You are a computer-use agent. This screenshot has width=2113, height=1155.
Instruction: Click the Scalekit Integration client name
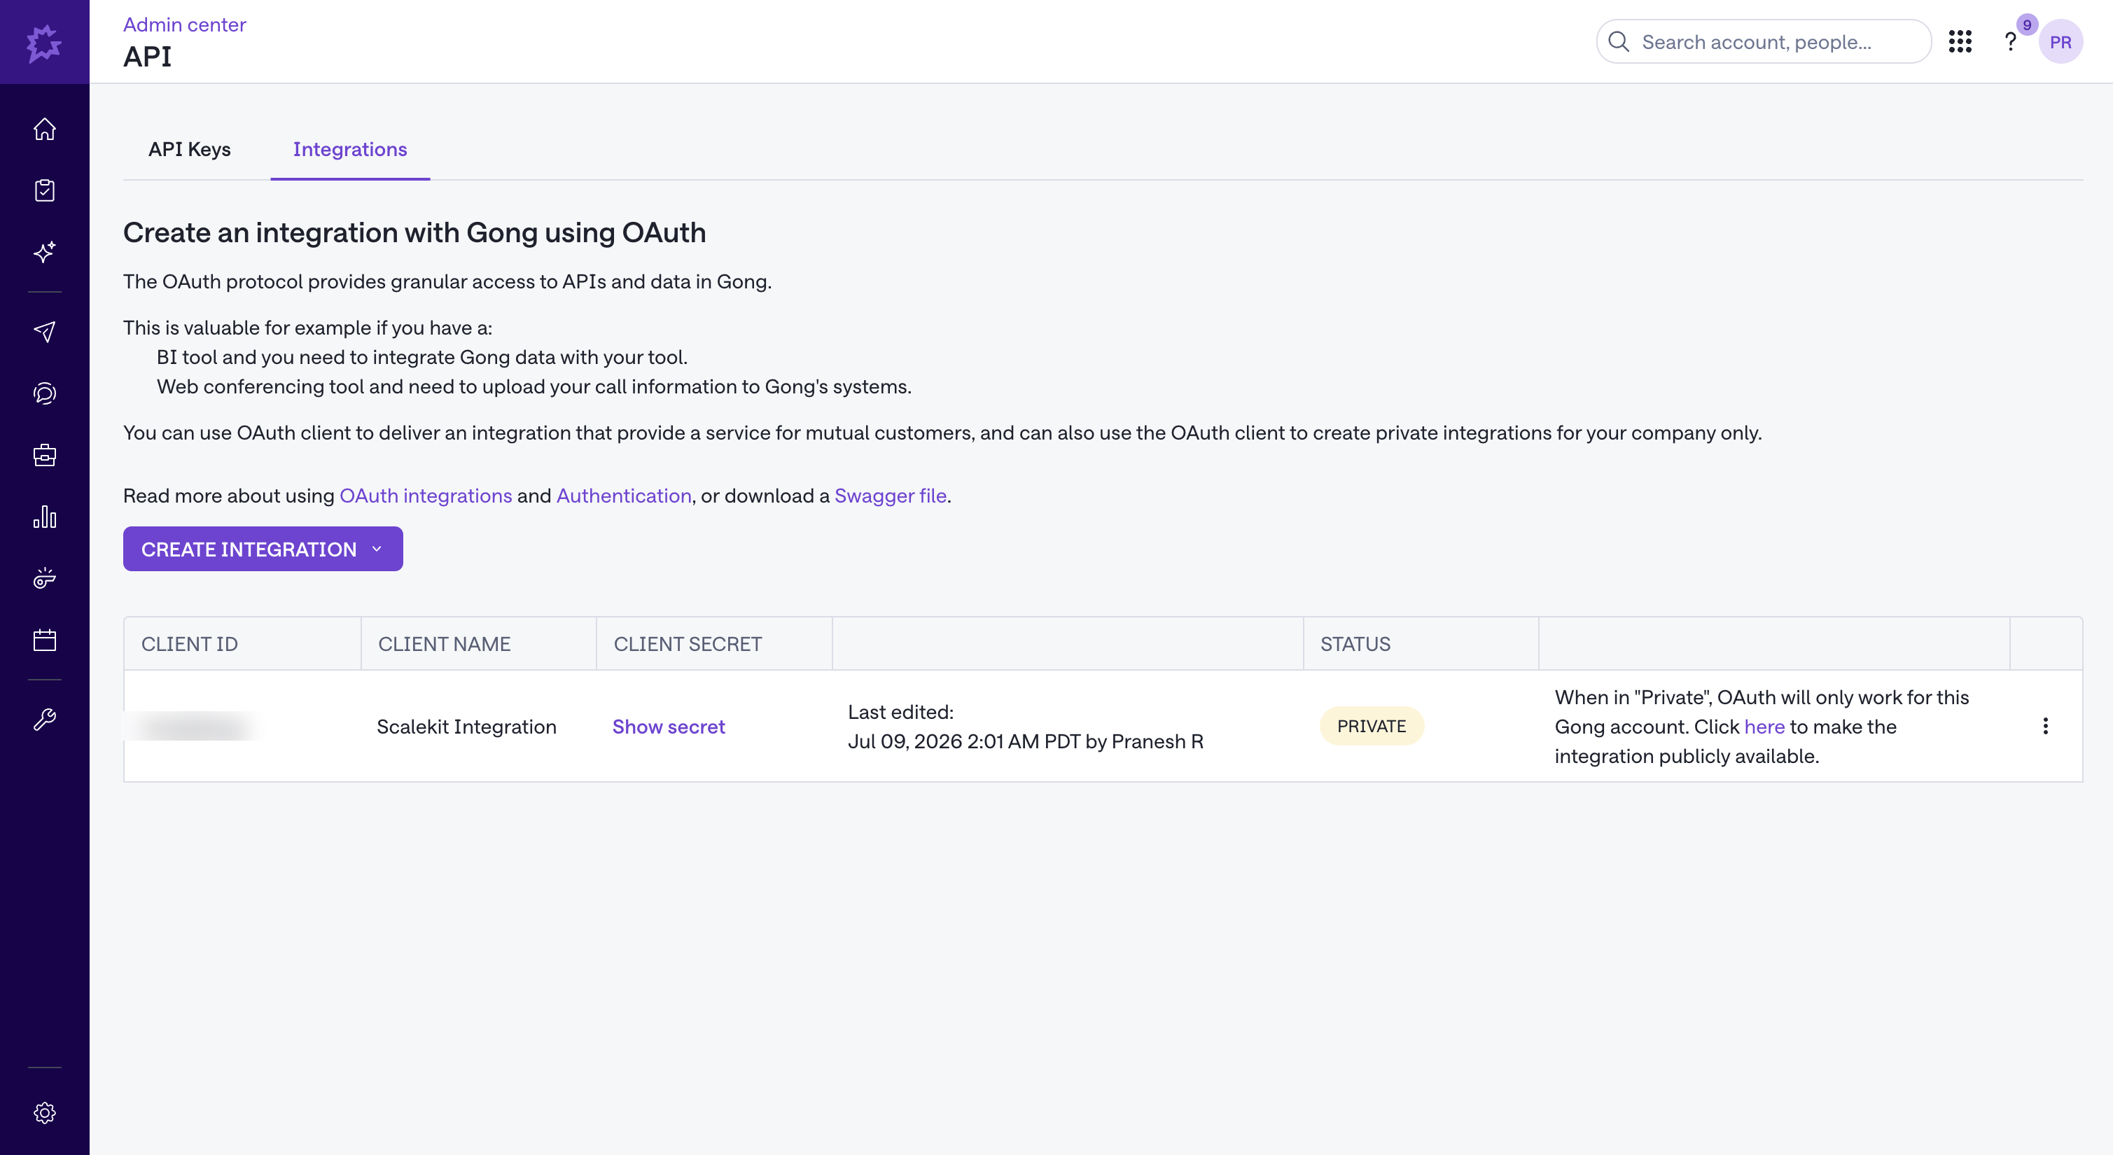(x=466, y=727)
